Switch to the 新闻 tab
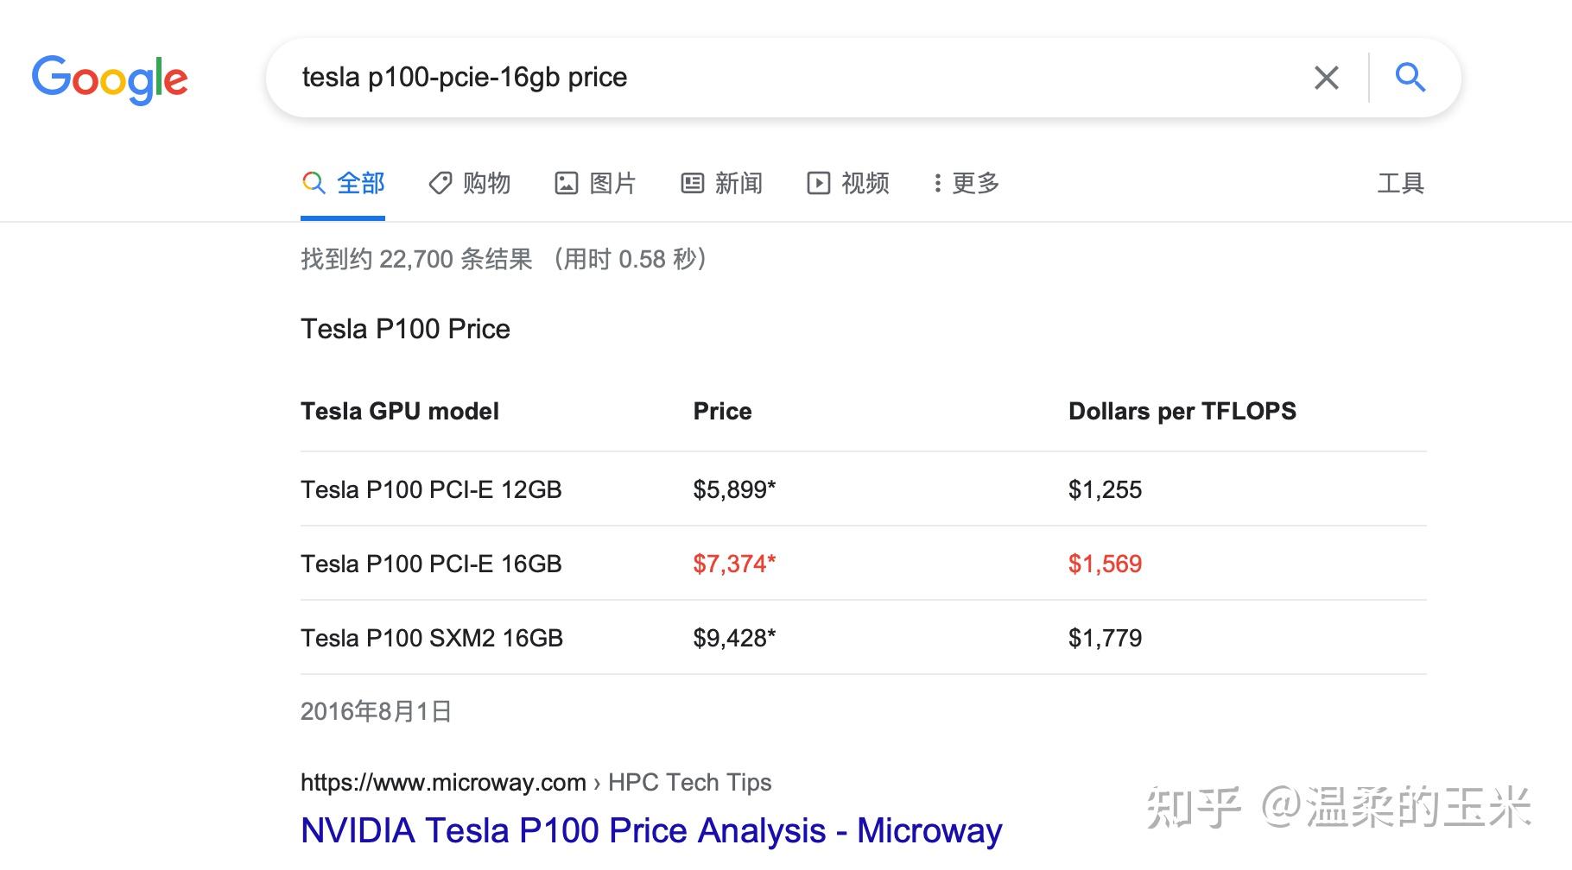1572x870 pixels. (738, 183)
